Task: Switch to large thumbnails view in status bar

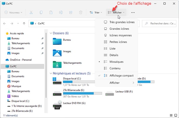Action: 176,115
